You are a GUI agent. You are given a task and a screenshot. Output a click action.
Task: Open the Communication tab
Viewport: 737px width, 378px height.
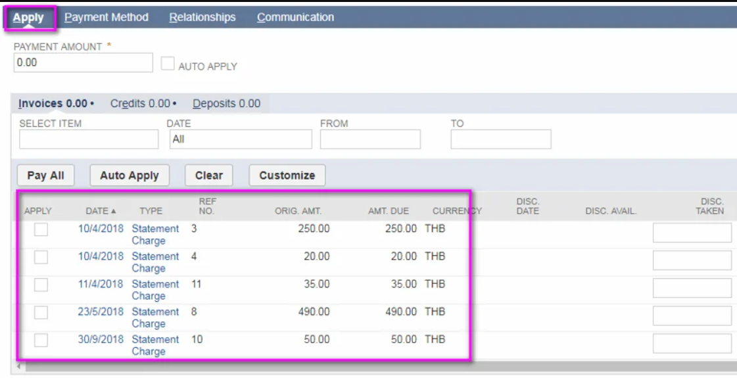click(x=295, y=17)
